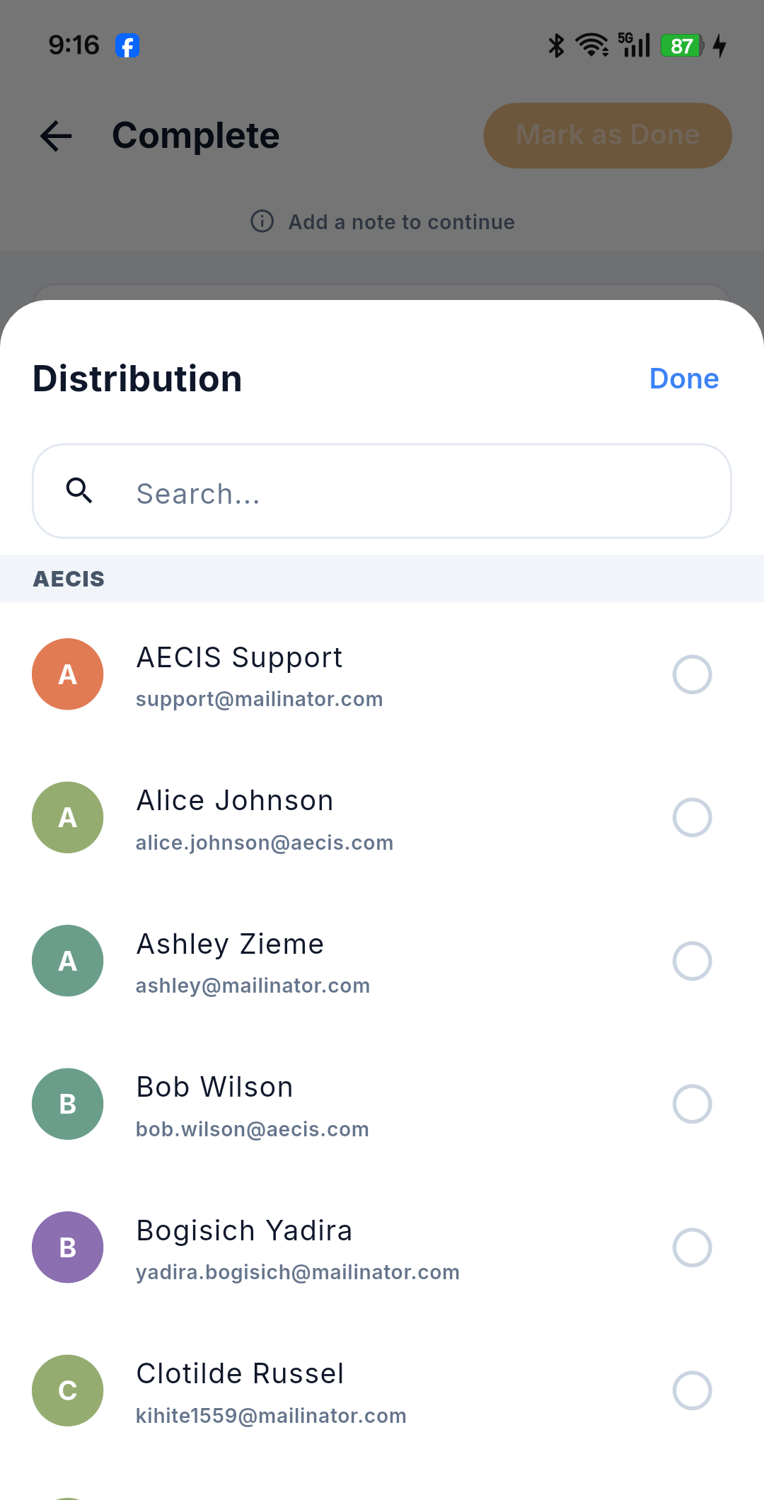Select Alice Johnson's radio button

692,817
